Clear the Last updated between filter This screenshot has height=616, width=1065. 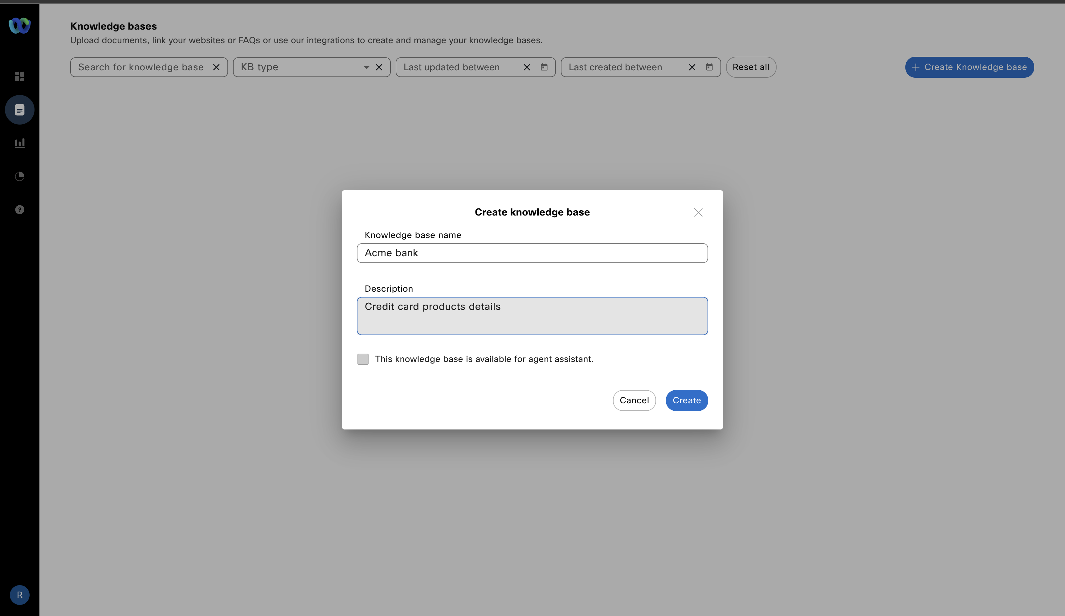pyautogui.click(x=527, y=67)
